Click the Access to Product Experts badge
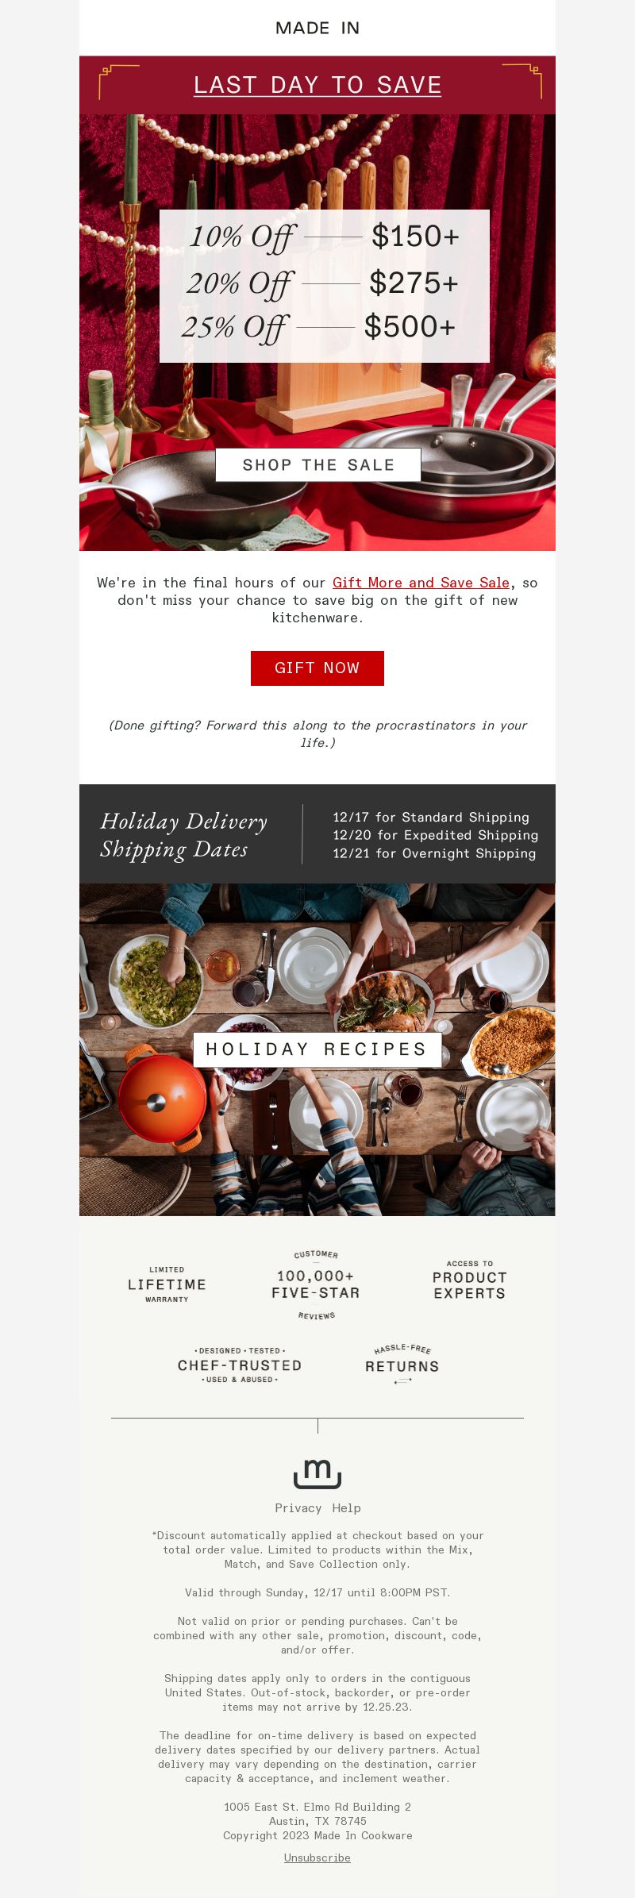 point(469,1279)
